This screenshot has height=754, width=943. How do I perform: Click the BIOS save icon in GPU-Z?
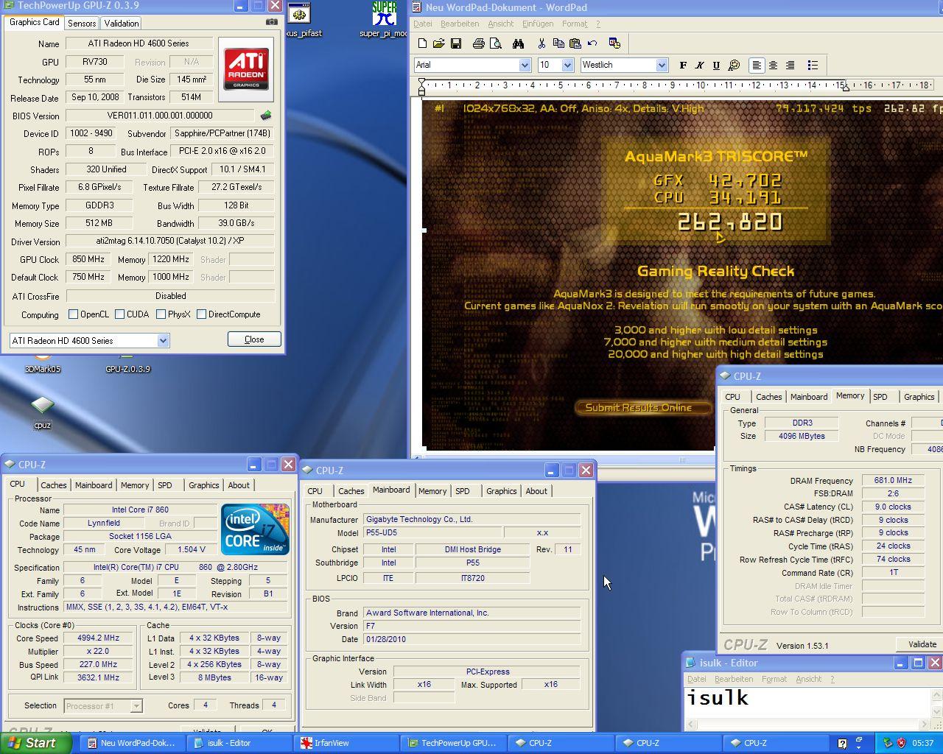[x=266, y=116]
